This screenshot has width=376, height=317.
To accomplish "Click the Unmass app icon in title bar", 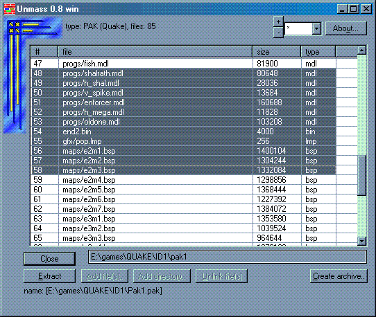I will [x=10, y=9].
